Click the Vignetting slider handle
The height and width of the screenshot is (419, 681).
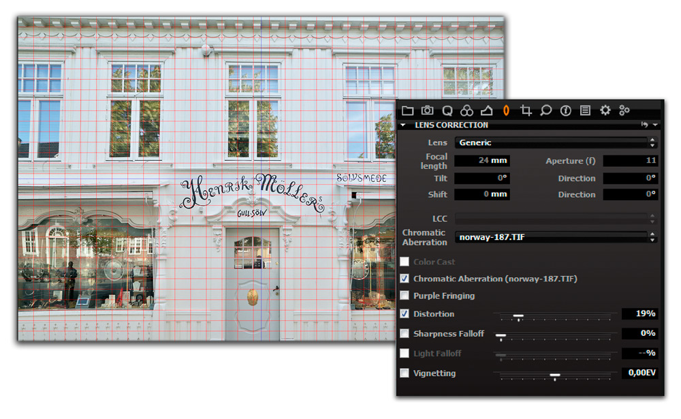point(554,375)
